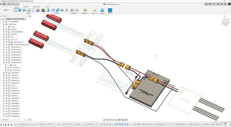Select the Measure tool

(x=94, y=10)
